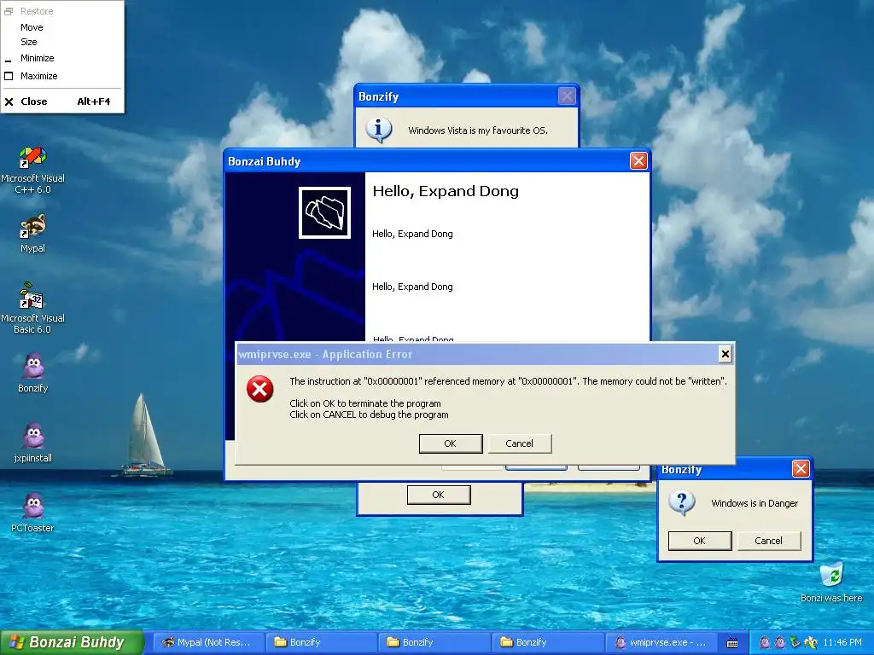Select the Bonzify desktop icon
This screenshot has width=874, height=655.
click(x=33, y=373)
